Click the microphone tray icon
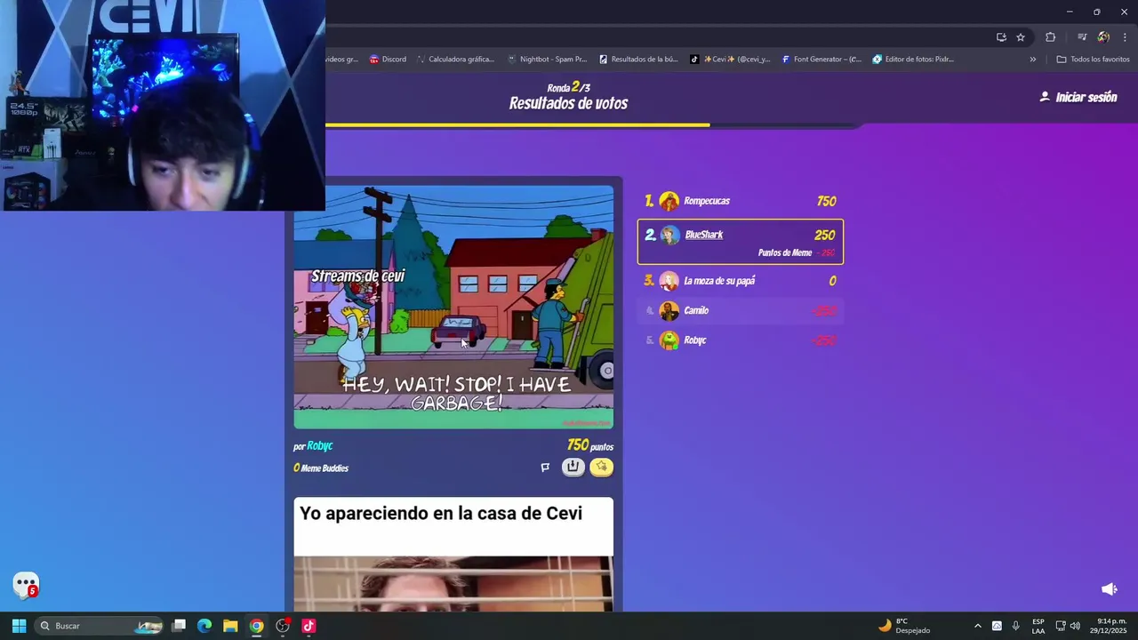 tap(1015, 626)
